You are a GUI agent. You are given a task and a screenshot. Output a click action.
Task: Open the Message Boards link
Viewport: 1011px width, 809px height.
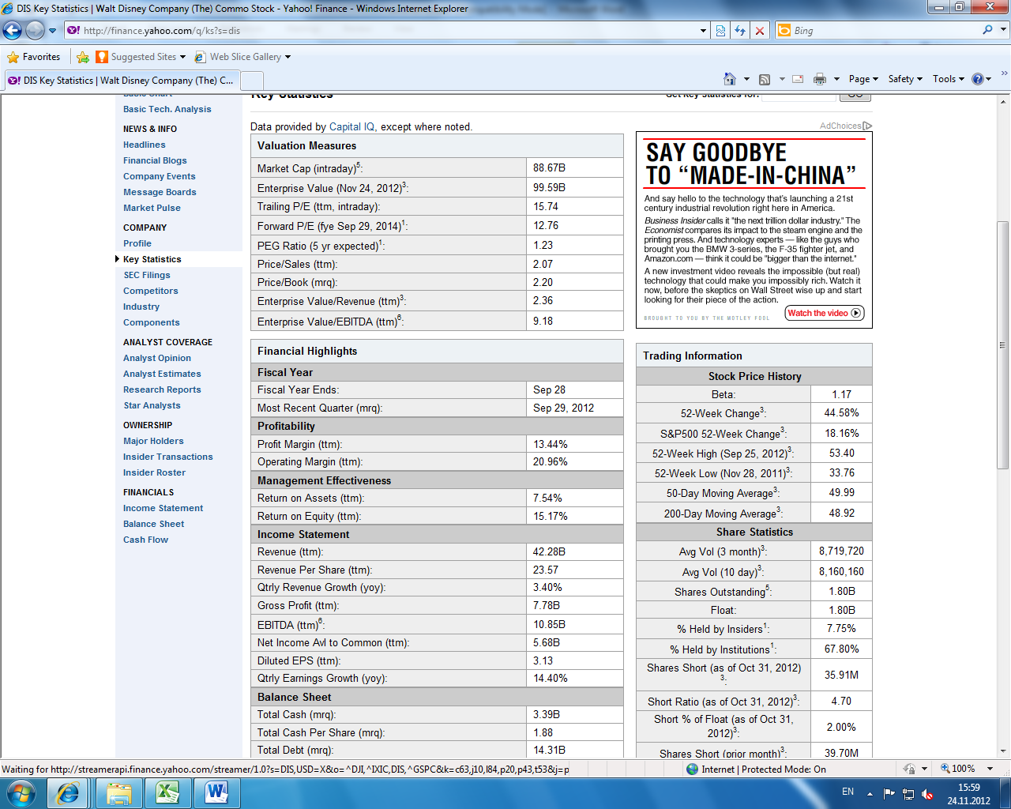coord(160,192)
